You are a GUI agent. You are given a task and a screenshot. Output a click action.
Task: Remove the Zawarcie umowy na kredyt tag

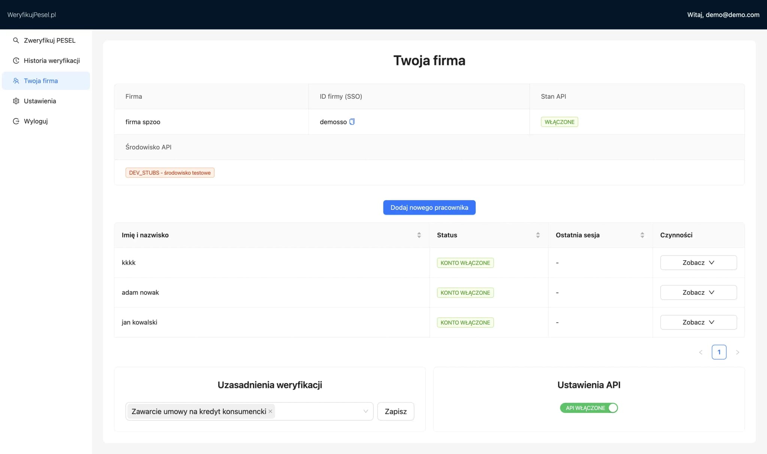tap(270, 411)
